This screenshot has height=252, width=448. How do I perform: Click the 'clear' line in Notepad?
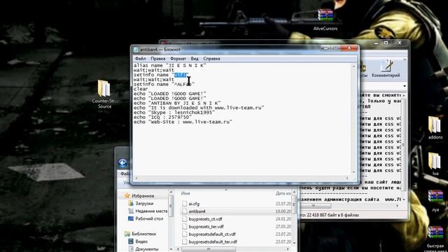pyautogui.click(x=141, y=89)
